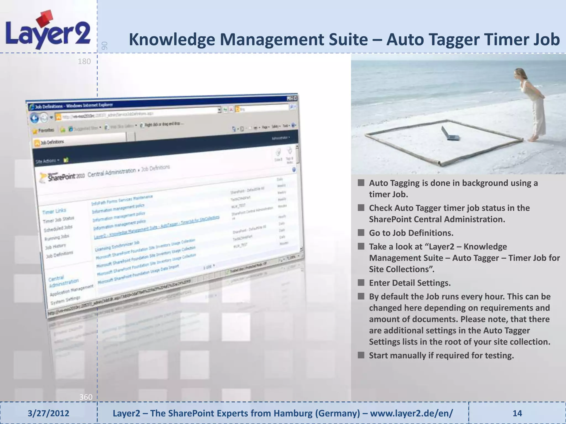
Task: Click the Home icon in command bar
Action: [x=234, y=128]
